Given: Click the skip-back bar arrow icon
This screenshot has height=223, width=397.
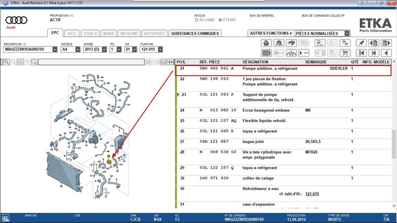Looking at the screenshot, I should click(x=374, y=53).
